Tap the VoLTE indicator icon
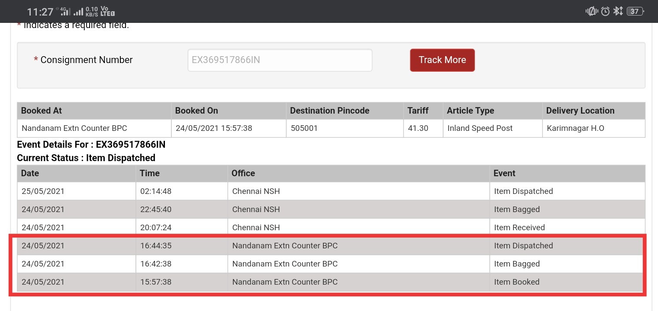 click(107, 11)
